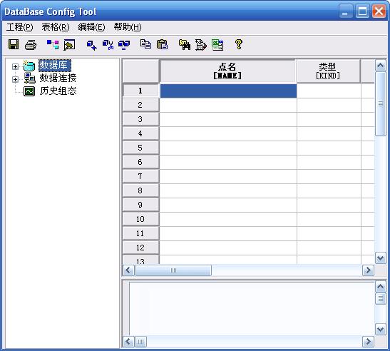This screenshot has width=390, height=351.
Task: Expand the 数据库 tree node
Action: [x=15, y=66]
